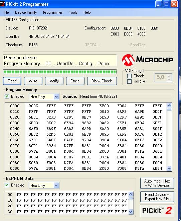The width and height of the screenshot is (181, 221).
Task: Uncheck Program Memory Enabled checkbox
Action: tap(7, 96)
